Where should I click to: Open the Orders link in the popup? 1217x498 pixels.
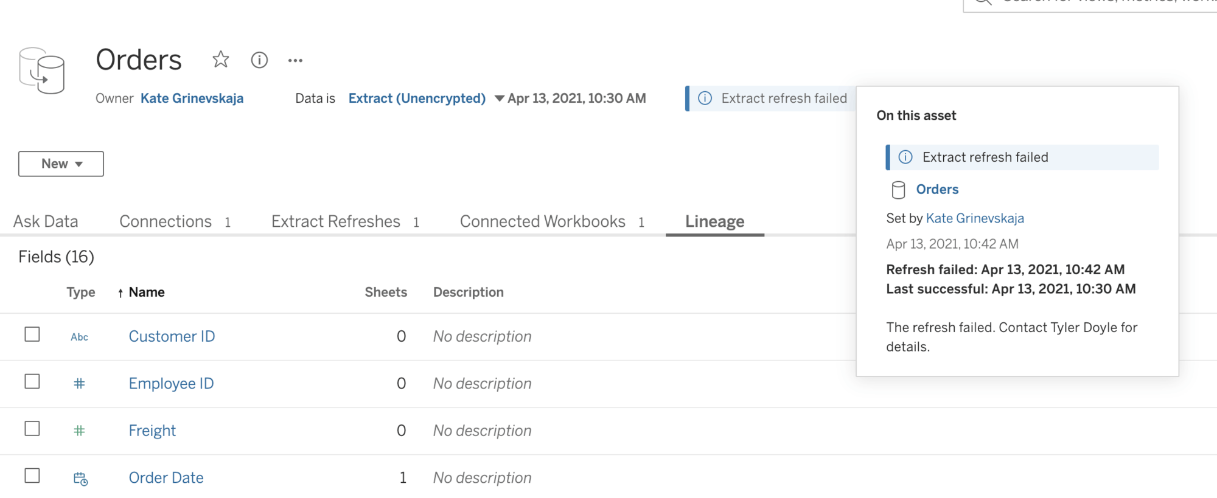(x=937, y=190)
